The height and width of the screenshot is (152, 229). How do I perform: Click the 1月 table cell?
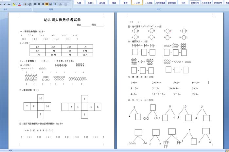click(38, 47)
